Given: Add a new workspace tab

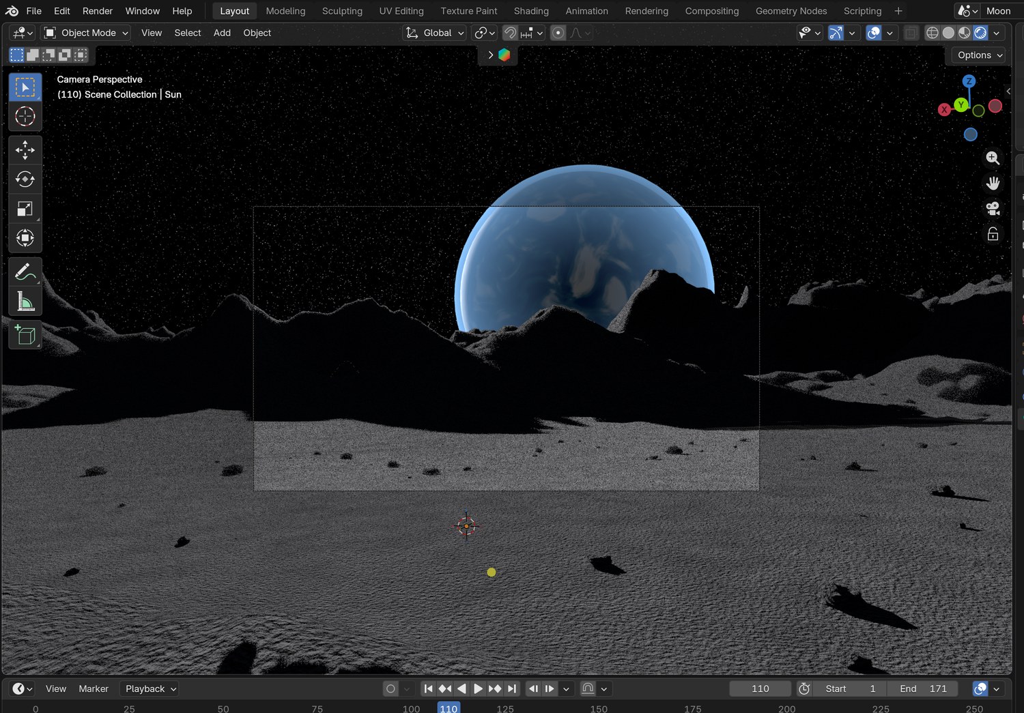Looking at the screenshot, I should (898, 11).
